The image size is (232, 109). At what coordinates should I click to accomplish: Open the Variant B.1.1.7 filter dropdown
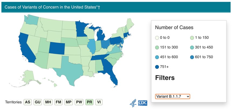click(x=173, y=96)
